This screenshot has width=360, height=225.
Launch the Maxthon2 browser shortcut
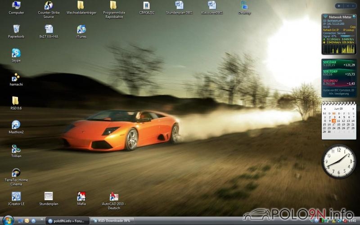16,125
